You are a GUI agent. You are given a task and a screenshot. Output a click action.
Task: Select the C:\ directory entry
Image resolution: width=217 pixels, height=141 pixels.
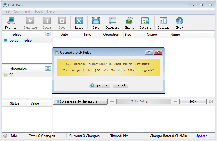pyautogui.click(x=11, y=75)
